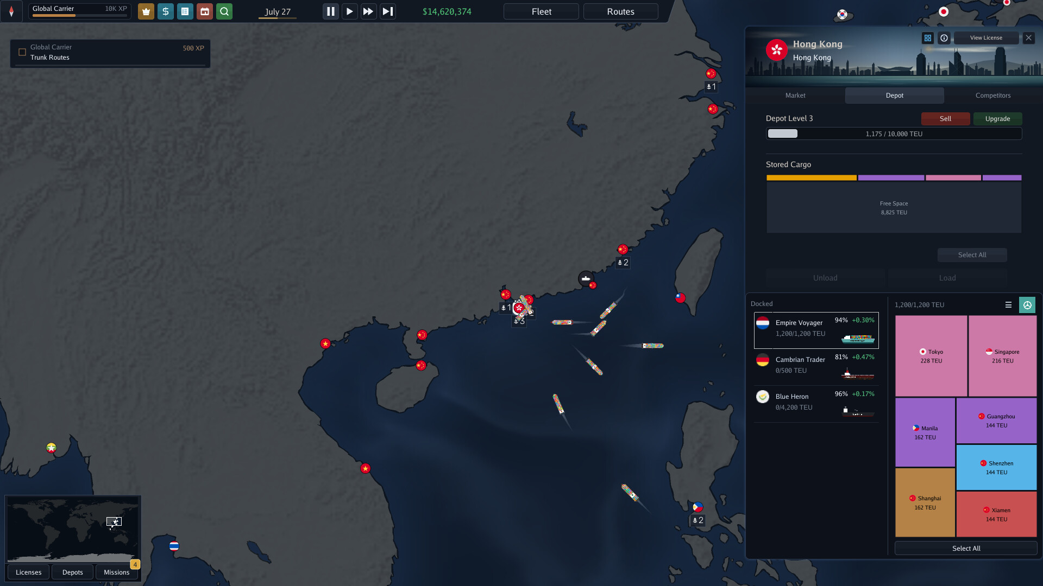Switch to the Market tab
Viewport: 1043px width, 586px height.
pyautogui.click(x=795, y=95)
